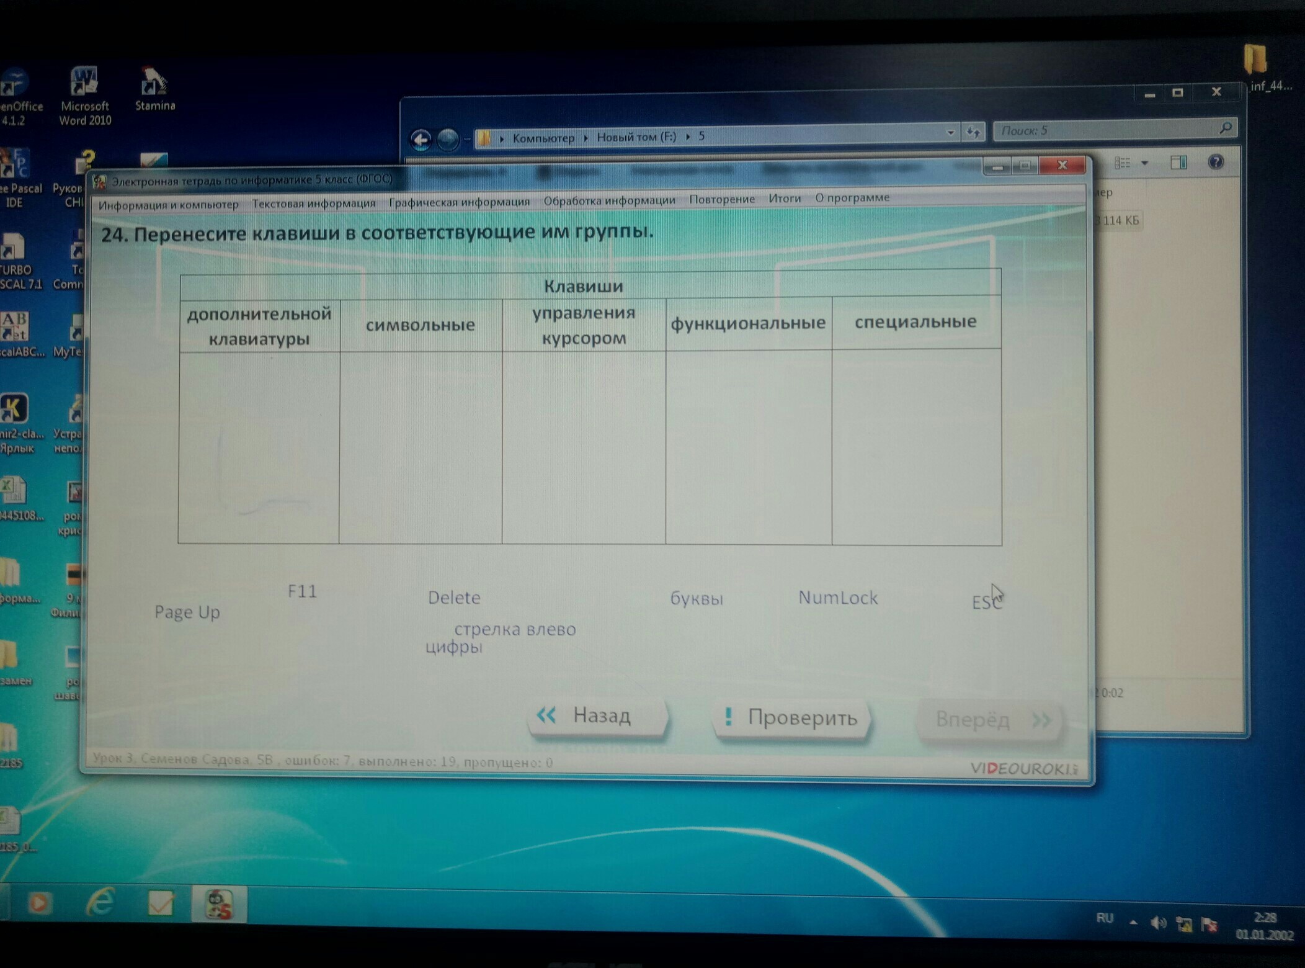Viewport: 1305px width, 968px height.
Task: Open the Итоги menu
Action: pyautogui.click(x=784, y=199)
